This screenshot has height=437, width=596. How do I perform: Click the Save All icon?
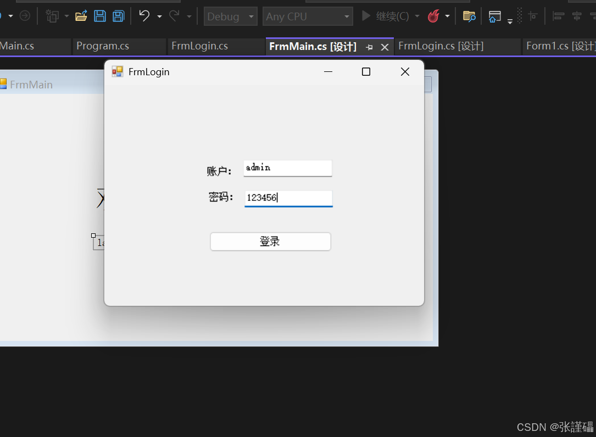[x=119, y=16]
